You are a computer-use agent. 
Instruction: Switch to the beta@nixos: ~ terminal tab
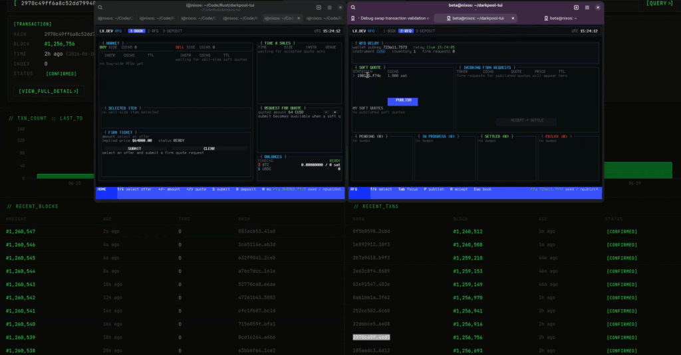pos(560,18)
